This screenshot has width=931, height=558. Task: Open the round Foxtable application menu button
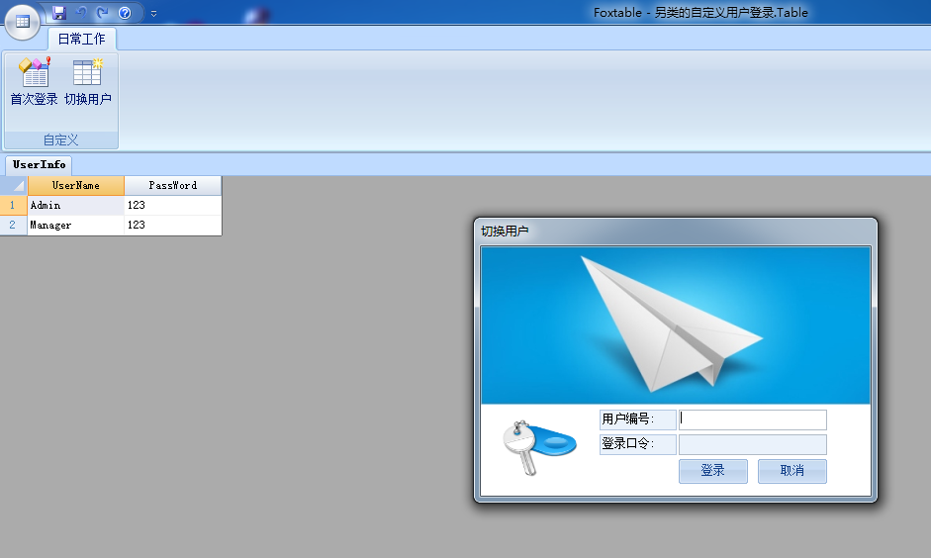point(23,22)
